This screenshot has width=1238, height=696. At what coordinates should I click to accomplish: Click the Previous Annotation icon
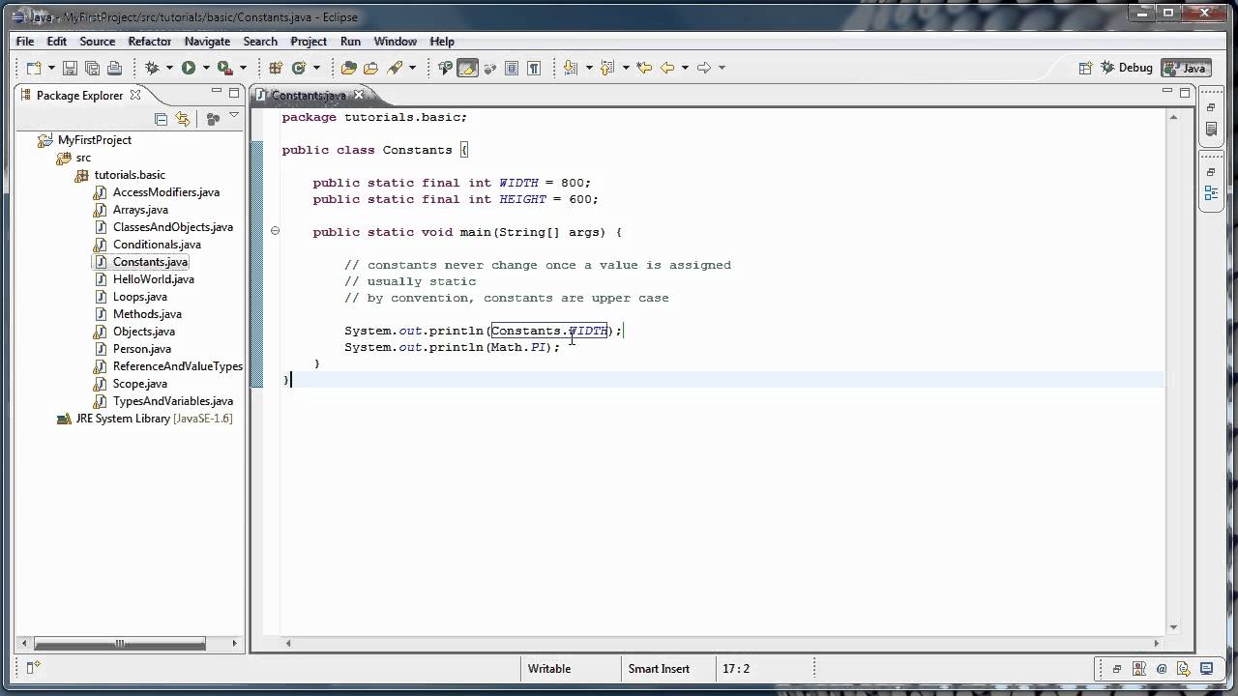(607, 68)
